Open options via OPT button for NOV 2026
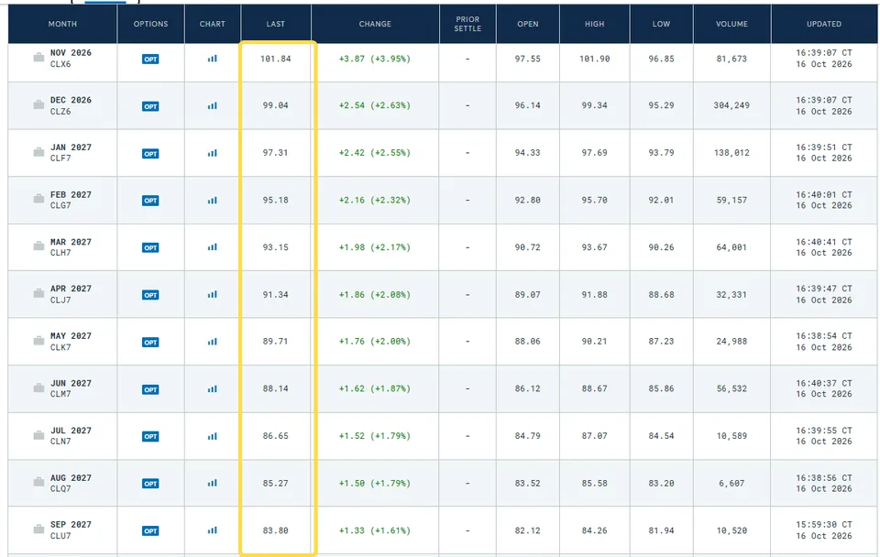The width and height of the screenshot is (880, 557). click(150, 59)
